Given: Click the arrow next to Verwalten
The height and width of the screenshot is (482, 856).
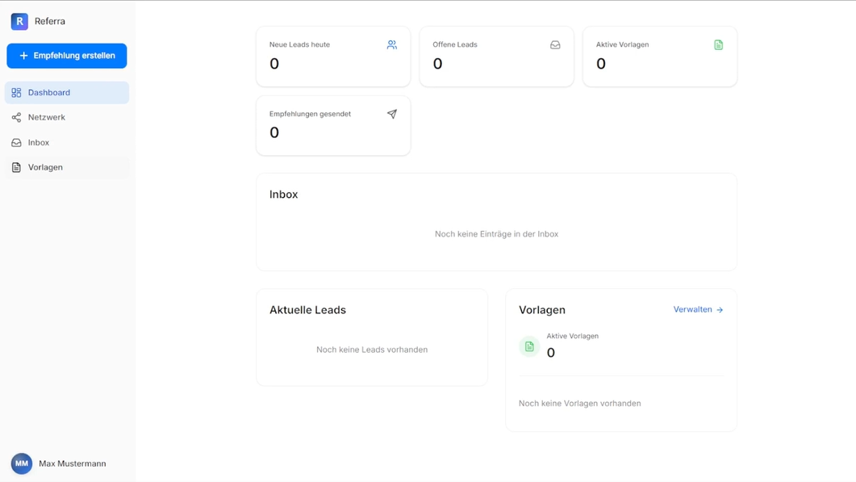Looking at the screenshot, I should (720, 309).
